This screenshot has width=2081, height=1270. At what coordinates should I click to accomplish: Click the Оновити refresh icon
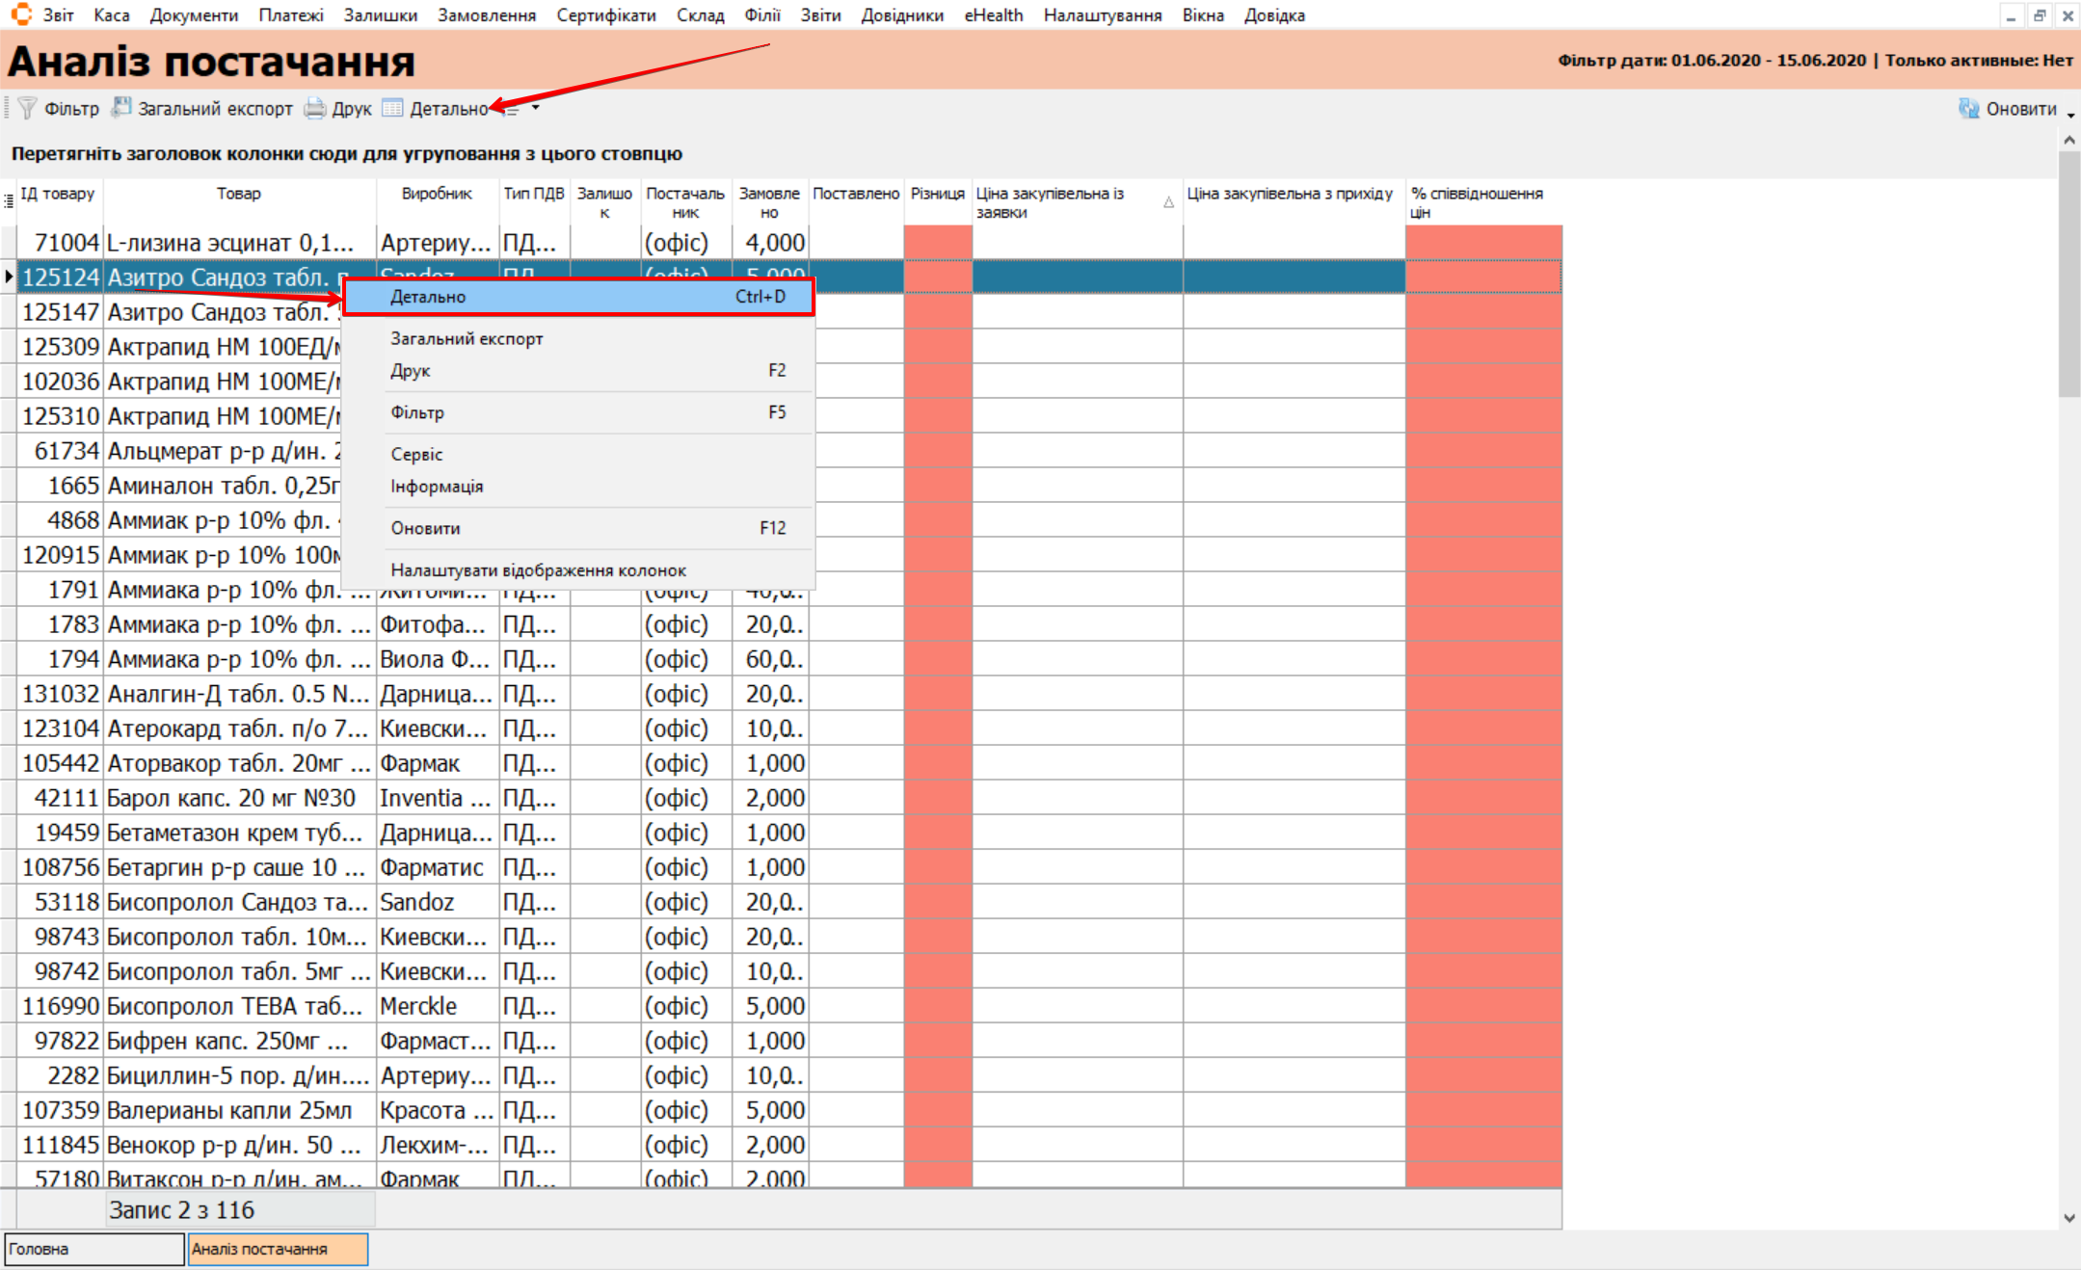coord(1968,109)
